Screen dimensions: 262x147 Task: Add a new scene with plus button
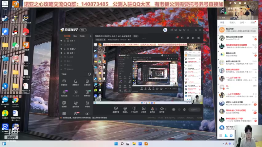point(91,36)
